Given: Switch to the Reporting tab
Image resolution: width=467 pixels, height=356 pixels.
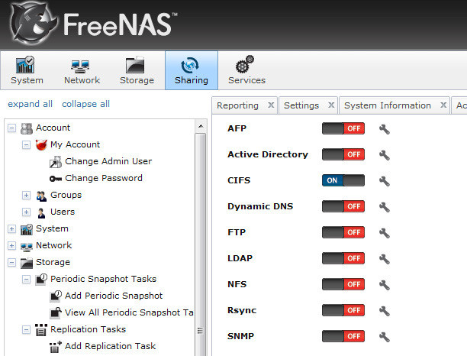Looking at the screenshot, I should click(x=237, y=105).
